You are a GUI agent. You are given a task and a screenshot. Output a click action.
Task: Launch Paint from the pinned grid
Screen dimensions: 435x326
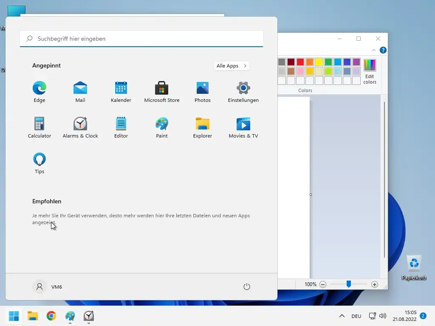(162, 127)
